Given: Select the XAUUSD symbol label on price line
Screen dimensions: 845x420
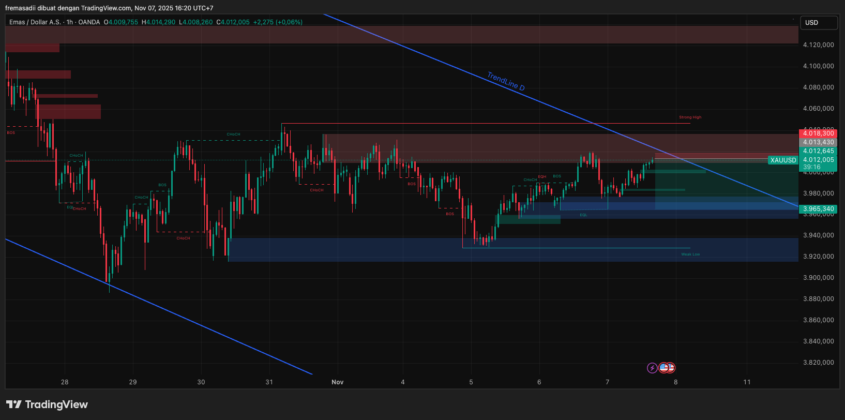Looking at the screenshot, I should click(783, 160).
